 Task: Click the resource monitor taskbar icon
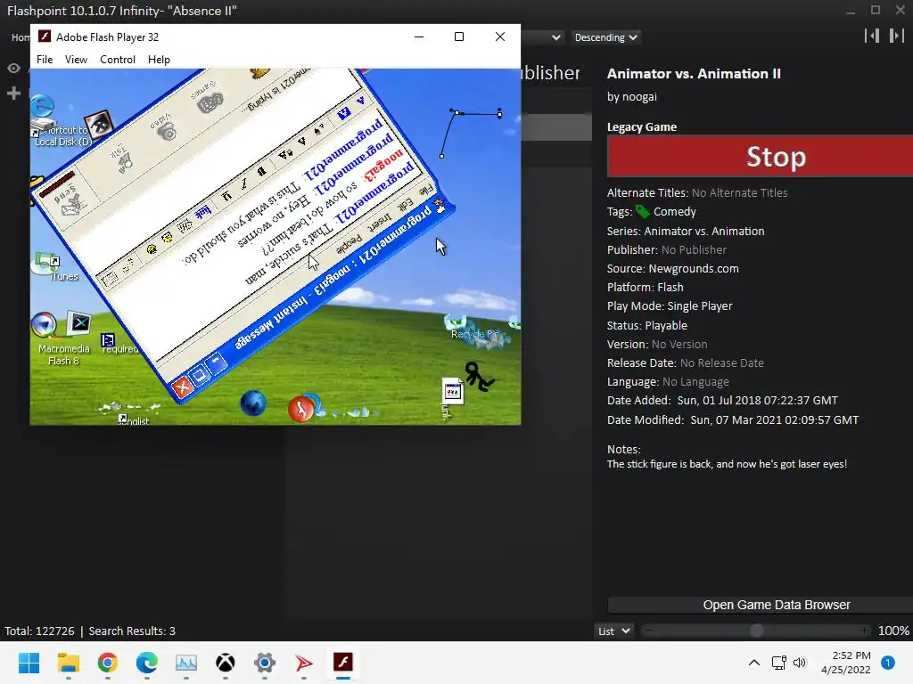point(185,663)
